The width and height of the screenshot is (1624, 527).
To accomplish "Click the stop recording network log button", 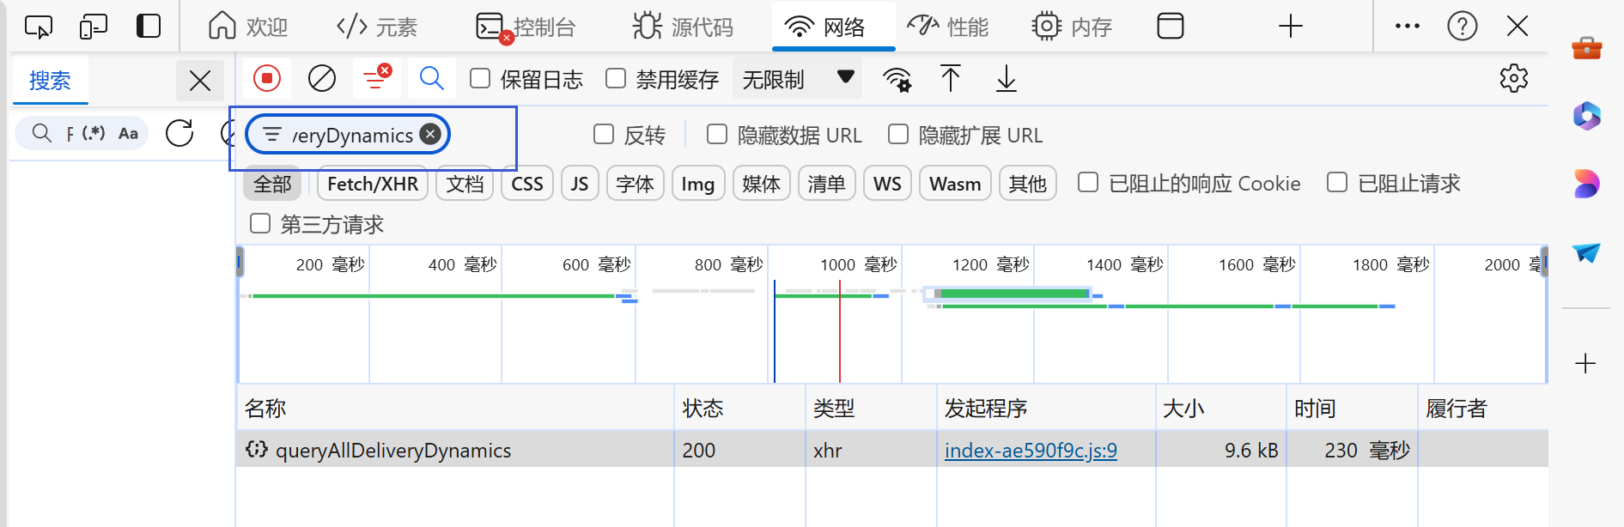I will pos(267,79).
